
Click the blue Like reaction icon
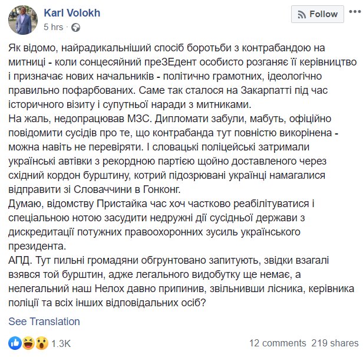point(15,343)
